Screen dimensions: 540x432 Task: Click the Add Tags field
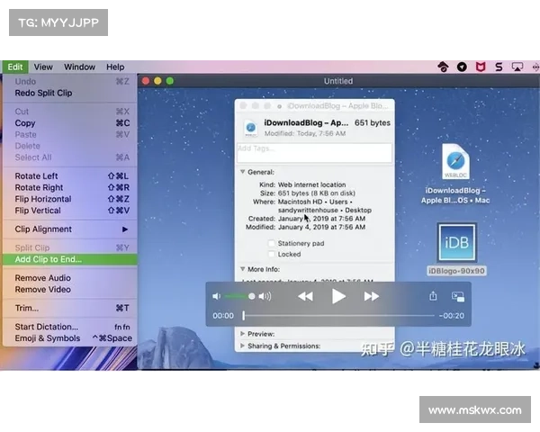[314, 153]
